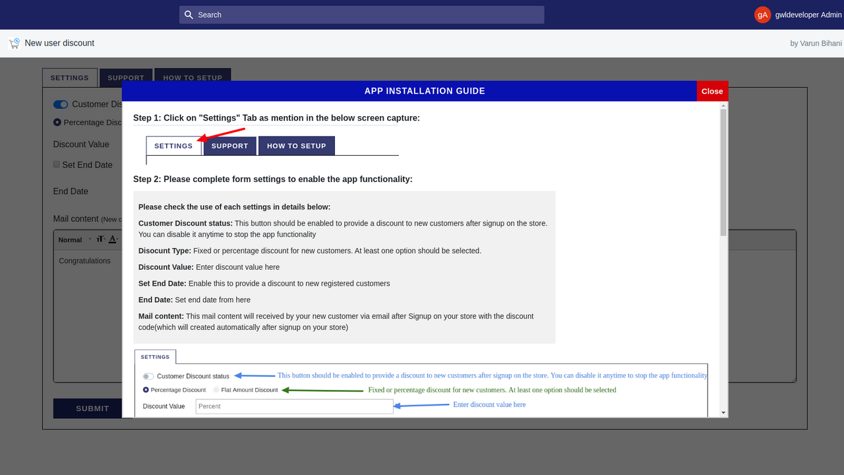This screenshot has width=844, height=475.
Task: Toggle the Customer Discount status switch
Action: pos(61,104)
